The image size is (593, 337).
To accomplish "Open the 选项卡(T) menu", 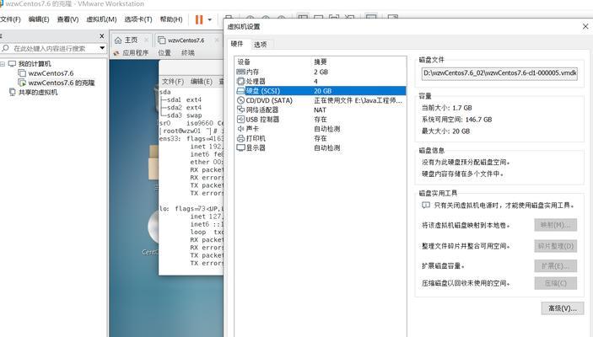I will (x=138, y=19).
